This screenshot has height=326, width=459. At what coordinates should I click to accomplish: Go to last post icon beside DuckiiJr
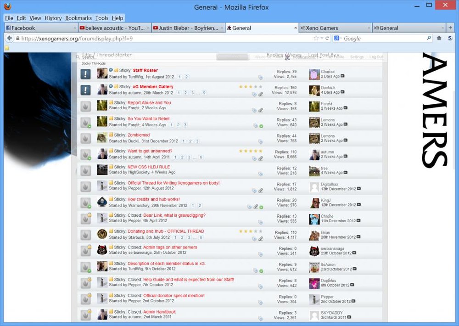(x=342, y=92)
